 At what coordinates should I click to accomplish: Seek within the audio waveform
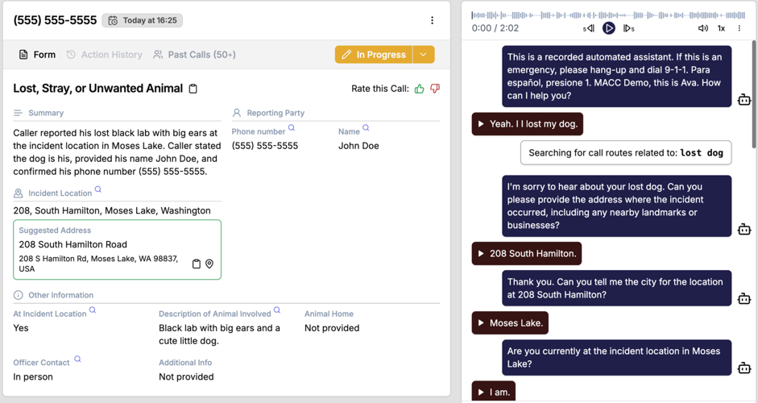pos(608,15)
